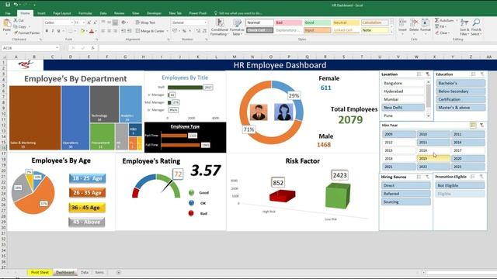Toggle New Delhi in the Location slicer

click(403, 108)
